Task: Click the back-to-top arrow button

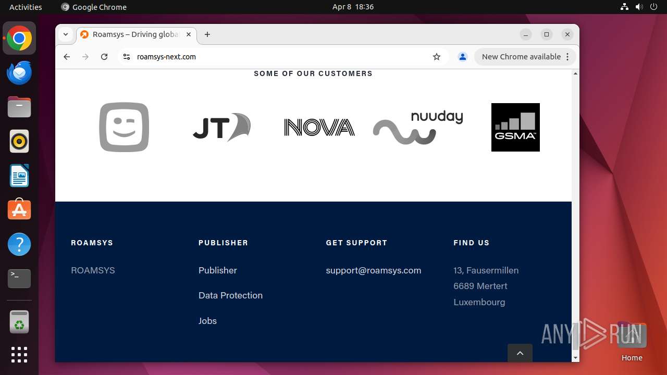Action: [520, 353]
